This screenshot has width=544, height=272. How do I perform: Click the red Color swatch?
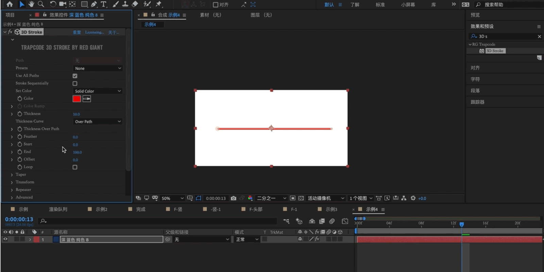tap(76, 99)
